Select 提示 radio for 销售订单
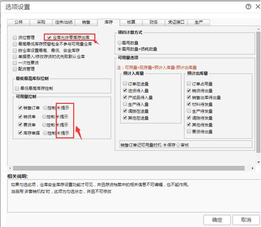Viewport: 261px width, 227px height. 58,108
